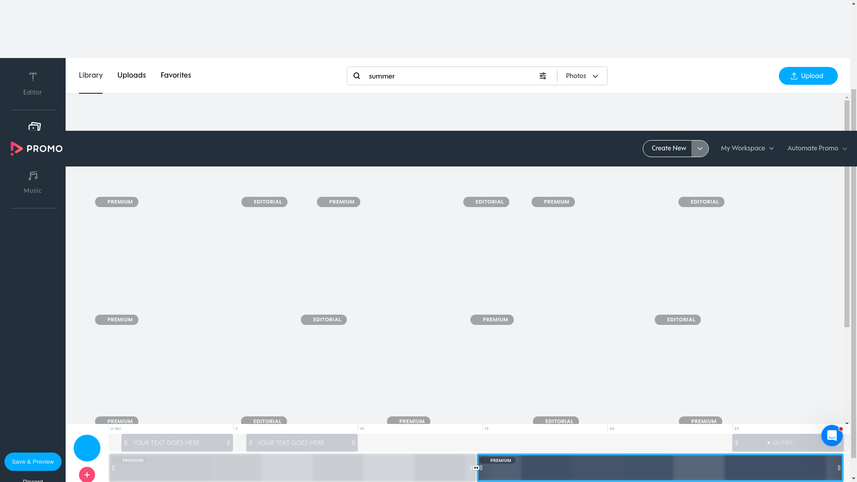Click the Discard link
This screenshot has width=857, height=482.
click(x=32, y=480)
